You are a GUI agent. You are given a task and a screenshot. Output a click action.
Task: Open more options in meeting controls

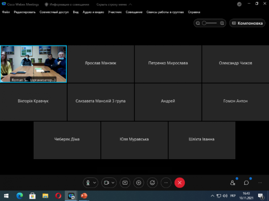pyautogui.click(x=166, y=183)
